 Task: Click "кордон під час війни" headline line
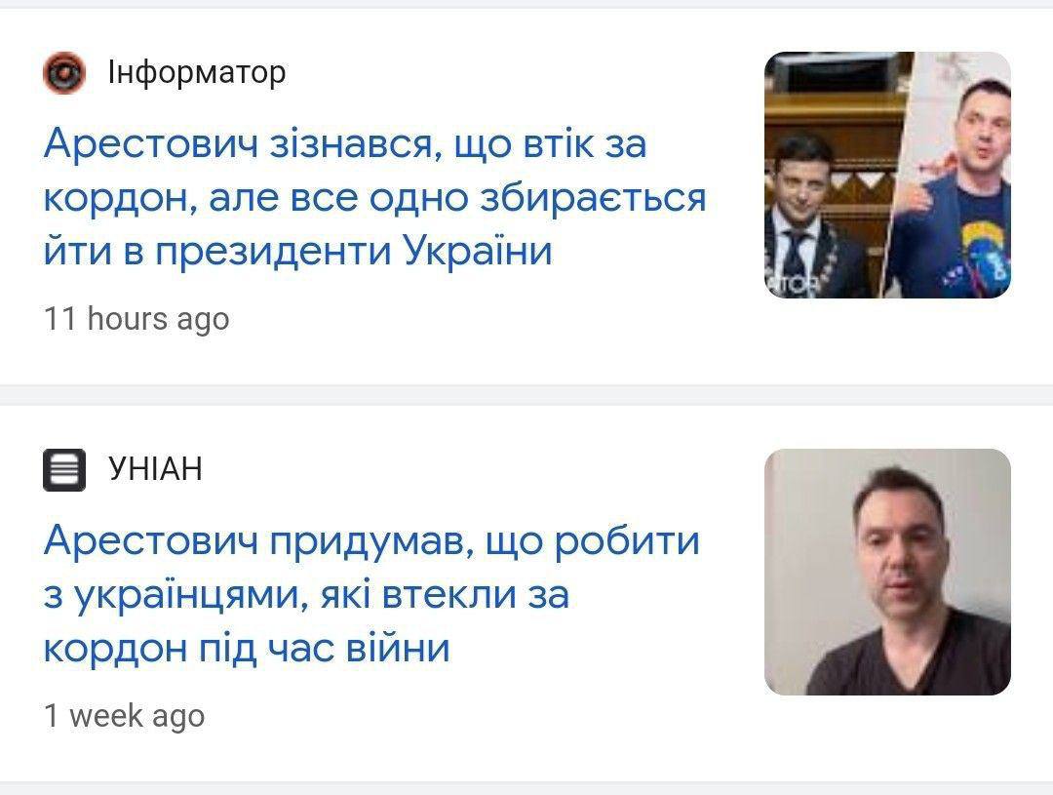(x=247, y=649)
